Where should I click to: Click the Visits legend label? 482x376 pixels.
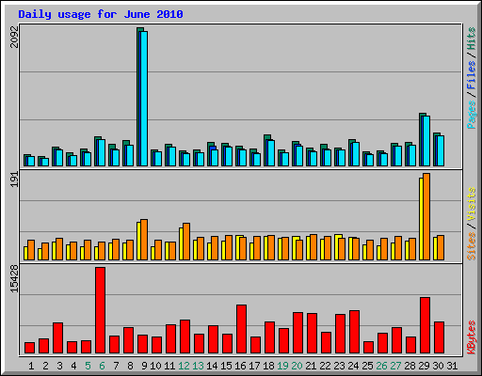472,205
